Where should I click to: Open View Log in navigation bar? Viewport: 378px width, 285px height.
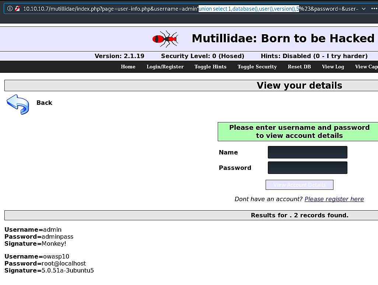click(x=333, y=67)
